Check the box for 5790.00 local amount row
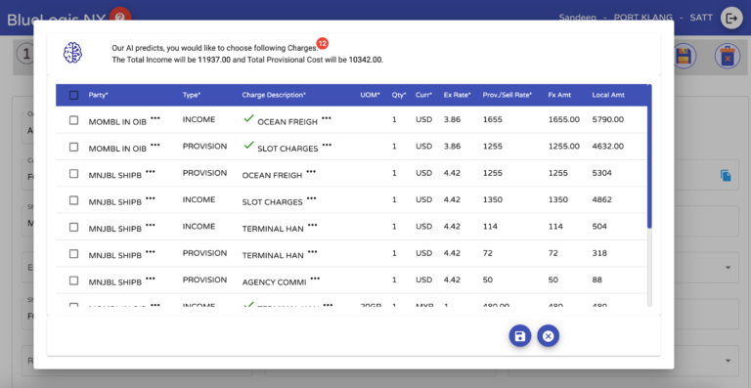Viewport: 751px width, 388px height. (73, 120)
